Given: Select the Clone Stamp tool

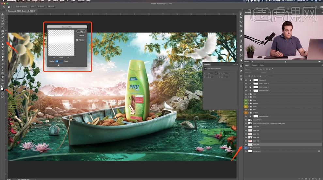Looking at the screenshot, I should pyautogui.click(x=3, y=44).
